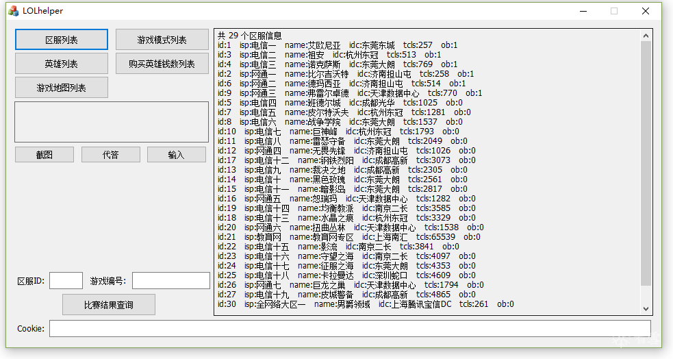This screenshot has height=359, width=673.
Task: Click the empty text box above 截图
Action: [112, 122]
